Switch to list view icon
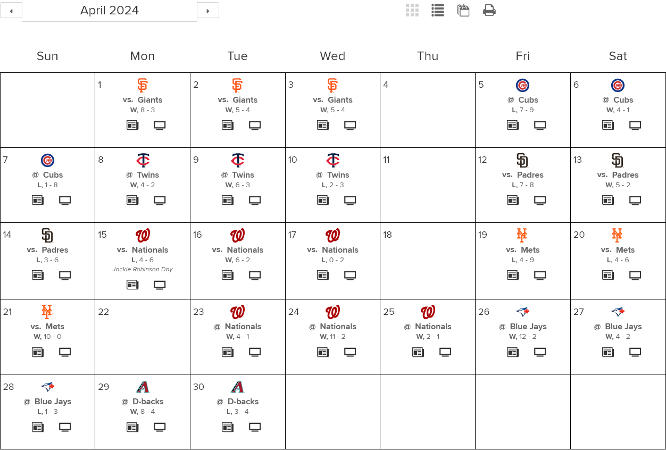The width and height of the screenshot is (666, 450). pos(438,10)
